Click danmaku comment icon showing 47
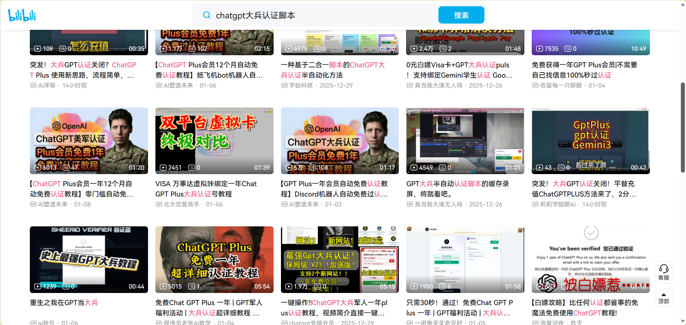The width and height of the screenshot is (686, 325). [66, 167]
